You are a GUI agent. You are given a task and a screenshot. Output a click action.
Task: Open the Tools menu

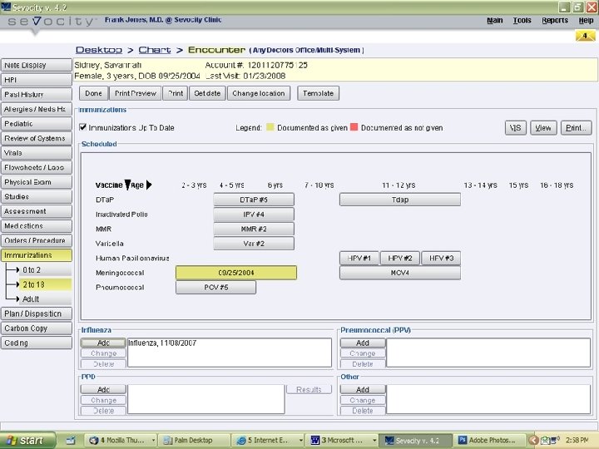tap(522, 20)
